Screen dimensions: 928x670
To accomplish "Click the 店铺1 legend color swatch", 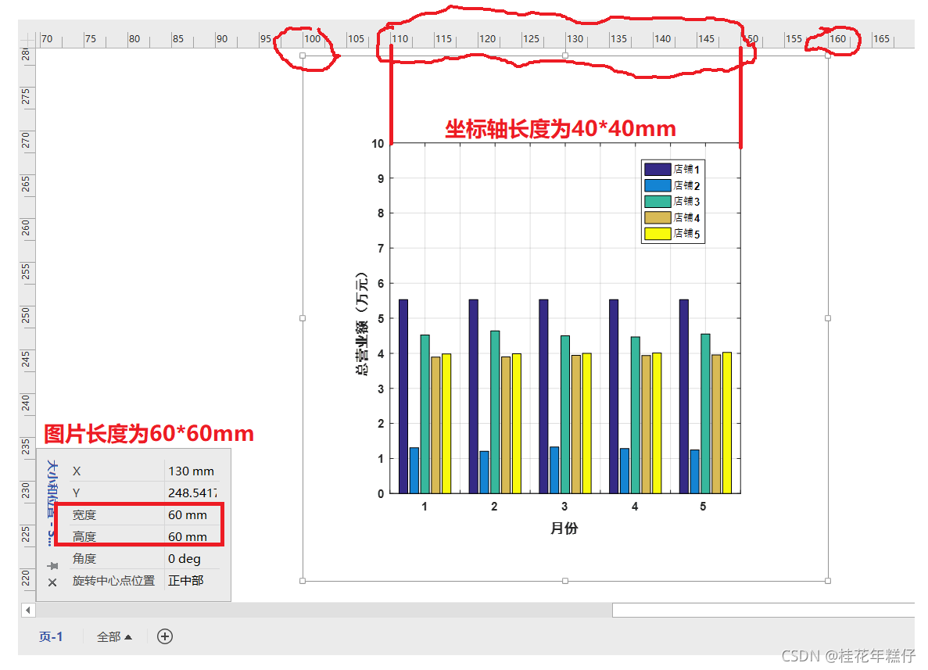I will click(x=657, y=170).
